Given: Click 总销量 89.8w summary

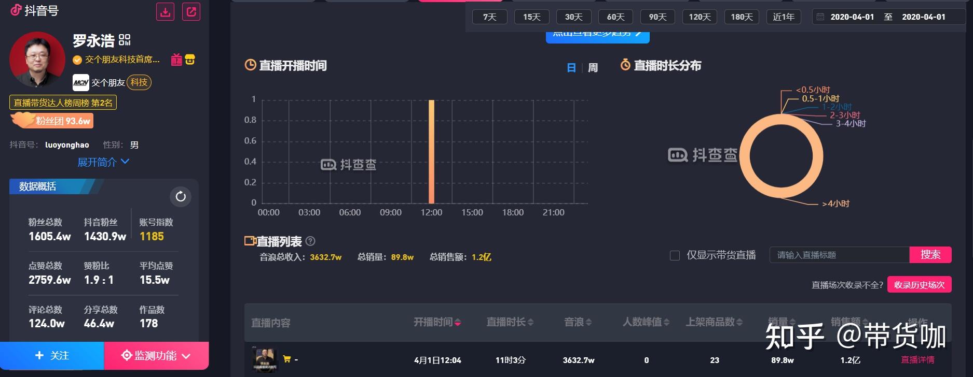Looking at the screenshot, I should point(386,257).
